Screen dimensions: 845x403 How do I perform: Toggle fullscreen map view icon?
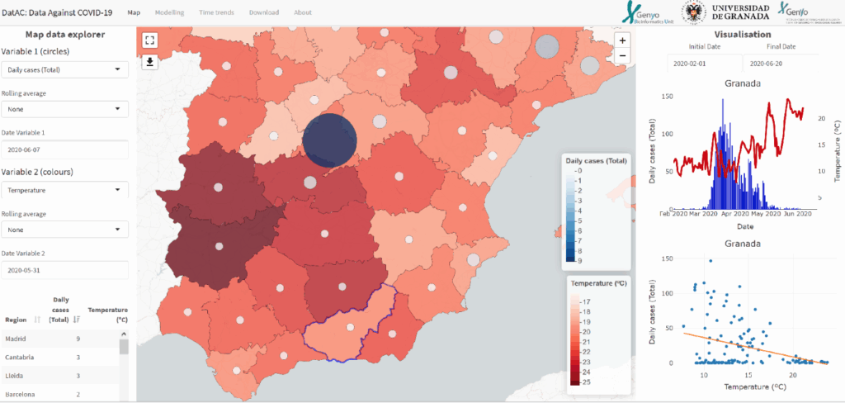click(149, 40)
